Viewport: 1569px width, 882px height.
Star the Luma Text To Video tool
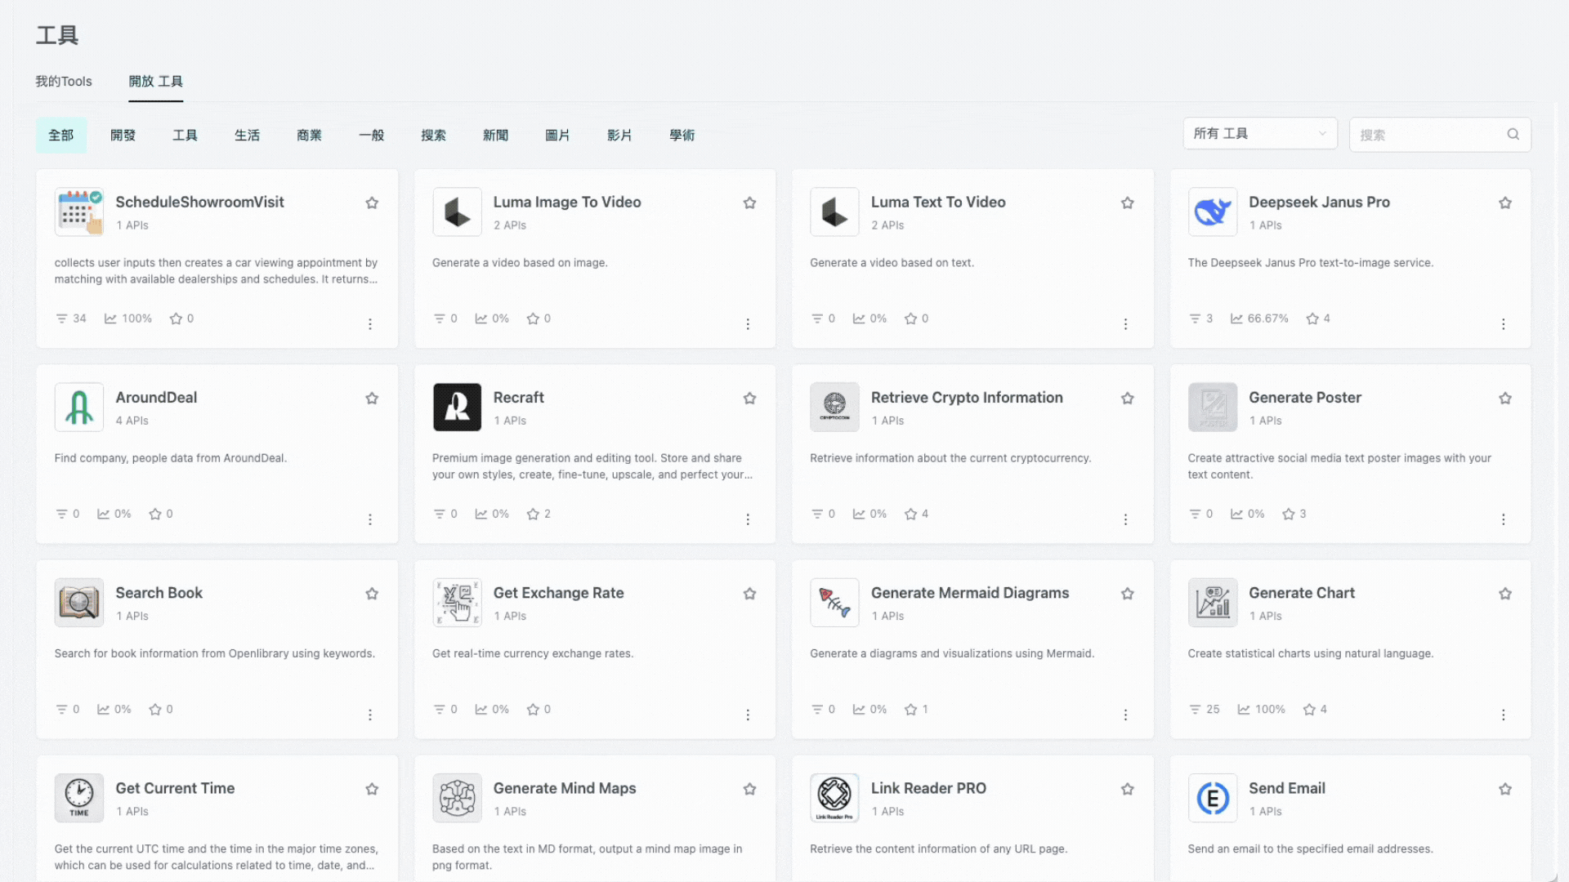(x=1128, y=203)
